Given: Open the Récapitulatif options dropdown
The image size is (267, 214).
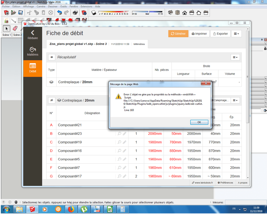Looking at the screenshot, I should tap(235, 57).
